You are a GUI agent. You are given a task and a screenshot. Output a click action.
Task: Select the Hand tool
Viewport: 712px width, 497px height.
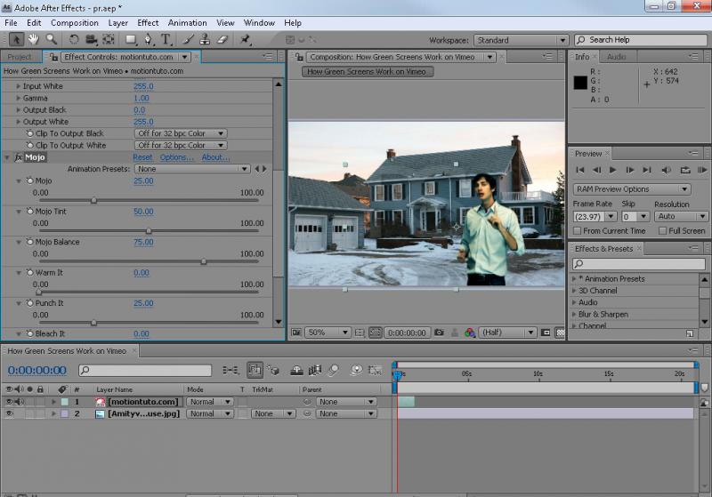[x=34, y=40]
